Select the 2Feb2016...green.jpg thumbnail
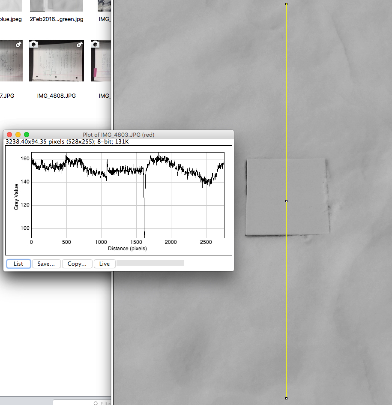392x405 pixels. pos(57,5)
